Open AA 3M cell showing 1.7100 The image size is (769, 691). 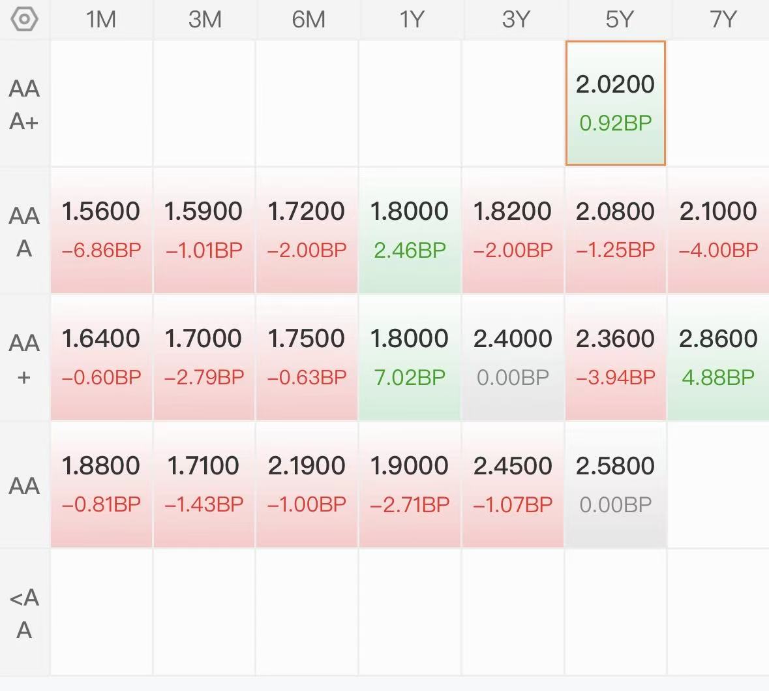pyautogui.click(x=204, y=484)
